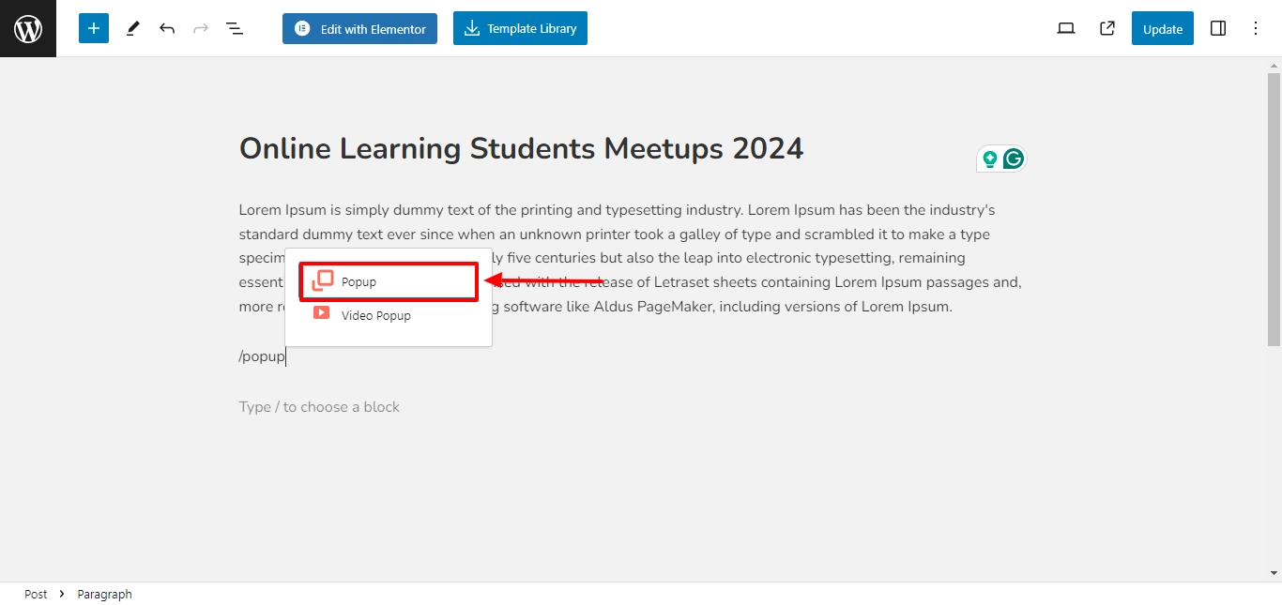Open the block inserter plus button
Viewport: 1282px width, 605px height.
[x=94, y=28]
